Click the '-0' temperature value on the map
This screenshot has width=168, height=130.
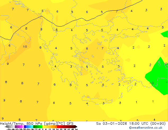(152, 83)
